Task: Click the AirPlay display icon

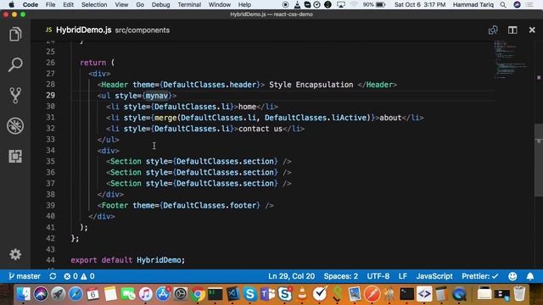Action: click(x=341, y=4)
